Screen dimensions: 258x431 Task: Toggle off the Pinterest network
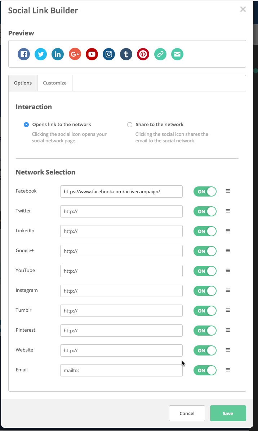tap(205, 331)
